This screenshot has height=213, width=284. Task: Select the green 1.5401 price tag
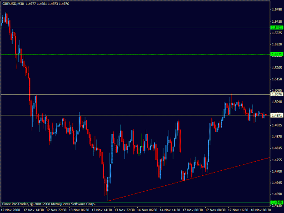pos(277,28)
